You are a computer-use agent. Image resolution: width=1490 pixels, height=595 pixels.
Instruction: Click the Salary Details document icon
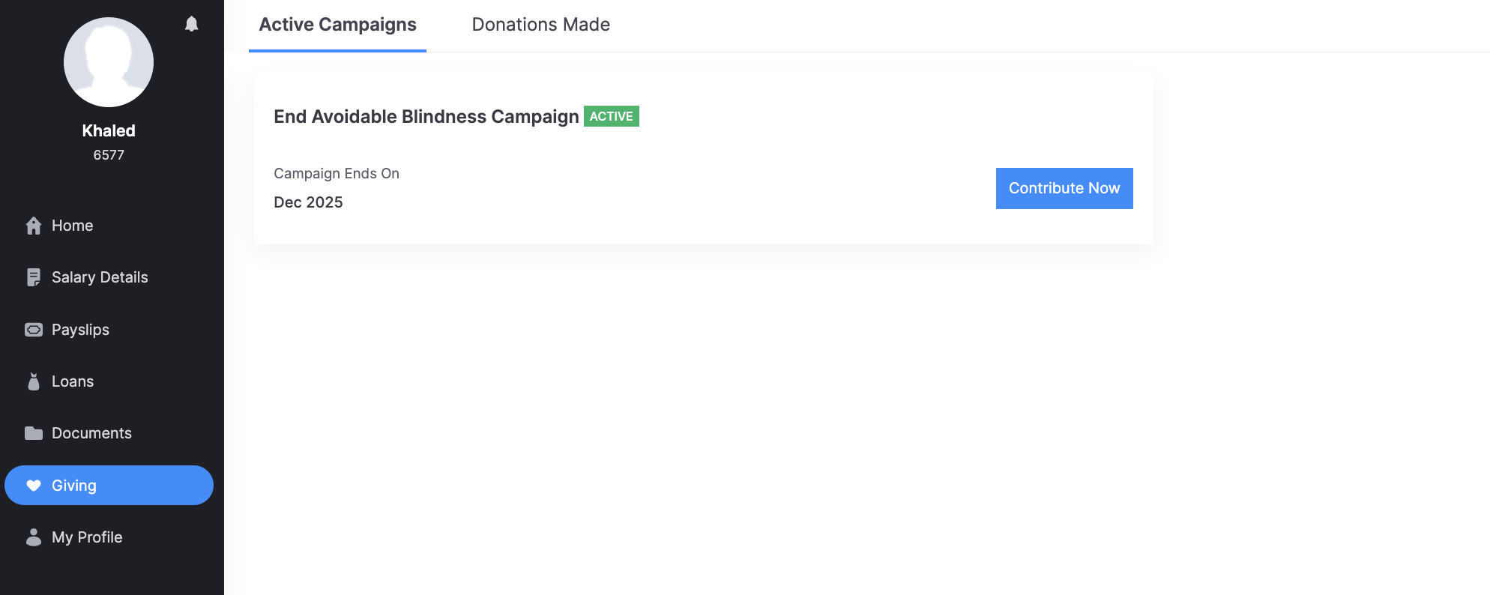[34, 277]
